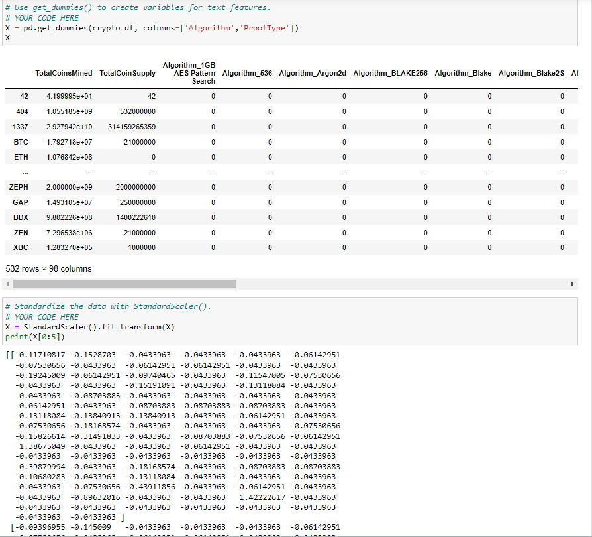
Task: Click the 'Use get_dummies()' comment line
Action: click(x=138, y=7)
